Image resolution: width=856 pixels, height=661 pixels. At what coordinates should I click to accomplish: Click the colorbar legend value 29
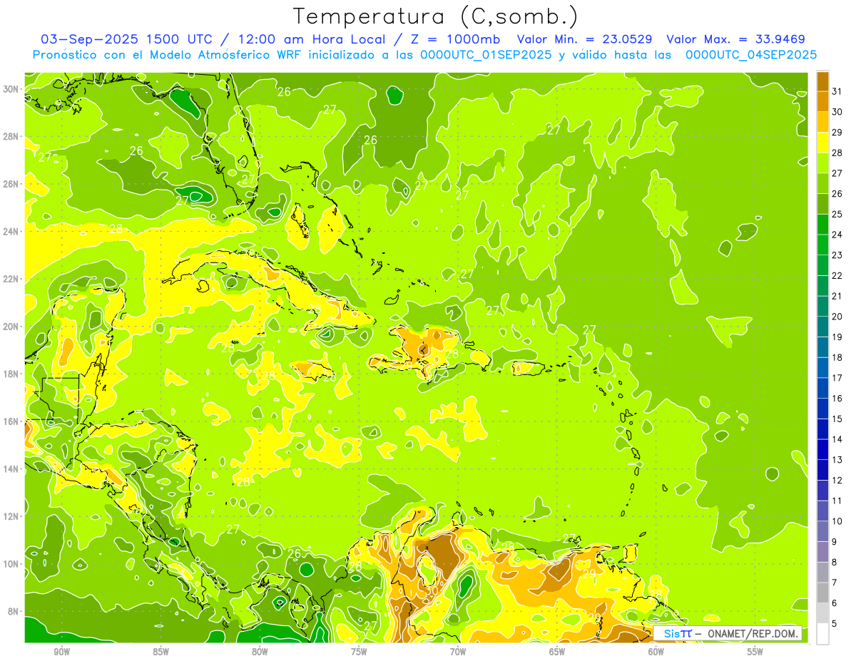[837, 133]
